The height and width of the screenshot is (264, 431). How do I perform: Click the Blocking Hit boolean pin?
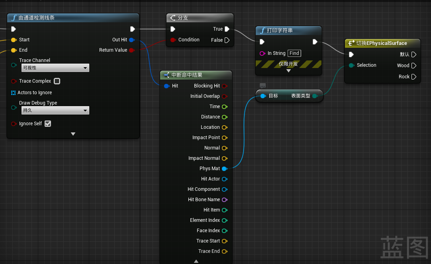pos(224,86)
